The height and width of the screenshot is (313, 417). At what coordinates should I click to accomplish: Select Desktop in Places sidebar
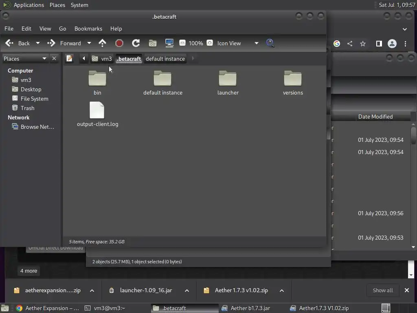tap(31, 89)
